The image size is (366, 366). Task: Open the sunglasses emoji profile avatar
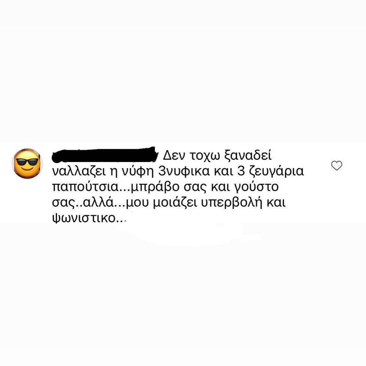click(27, 163)
